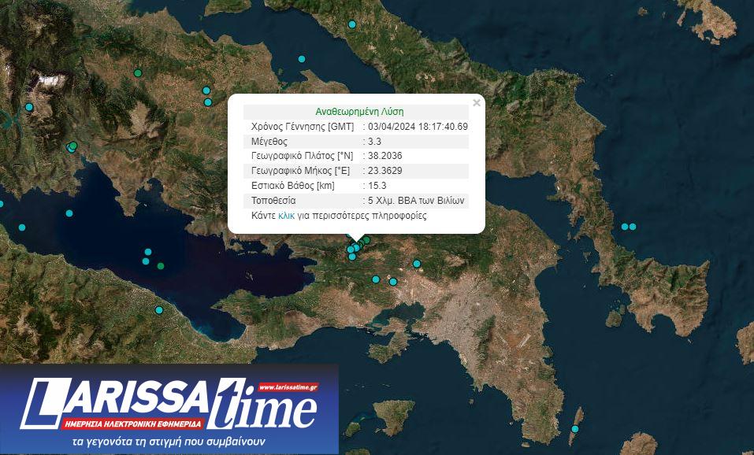Click the right marker of the eastern sea pair
754x455 pixels.
[x=633, y=227]
